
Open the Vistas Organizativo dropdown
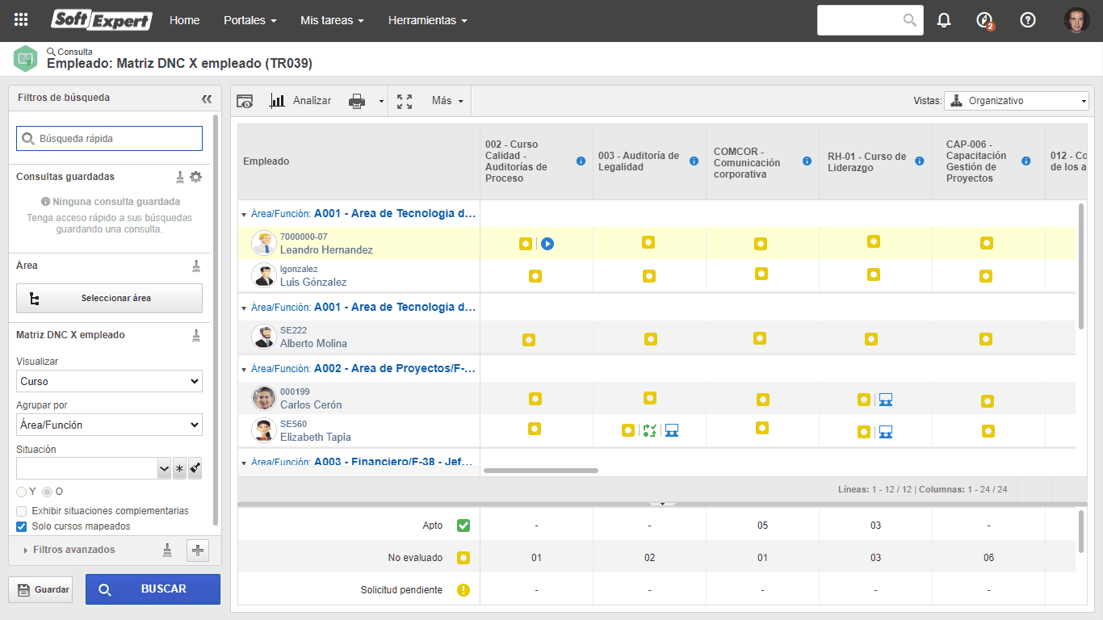click(x=1017, y=101)
